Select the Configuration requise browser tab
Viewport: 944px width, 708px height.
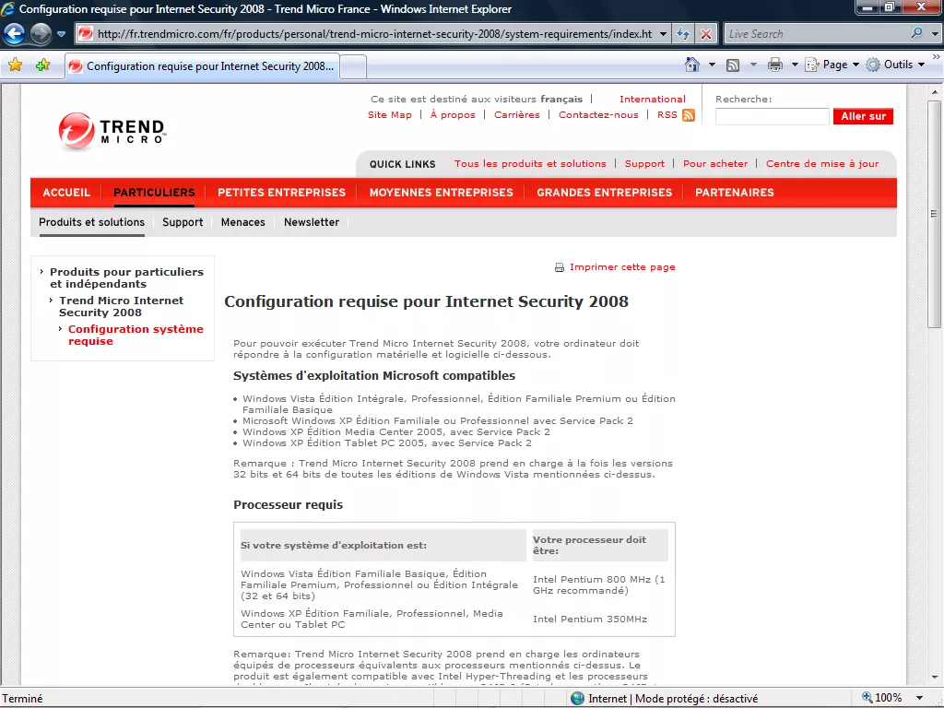(202, 66)
